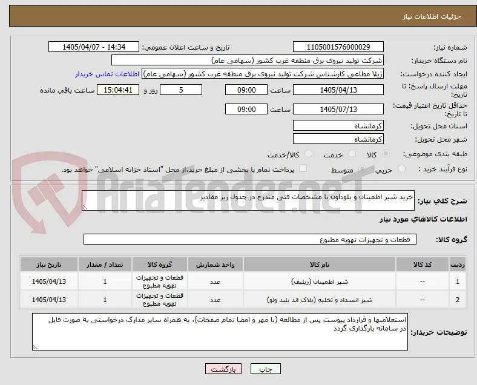Screen dimensions: 477x385
Task: Click the resize handle of description text area
Action: pos(85,208)
